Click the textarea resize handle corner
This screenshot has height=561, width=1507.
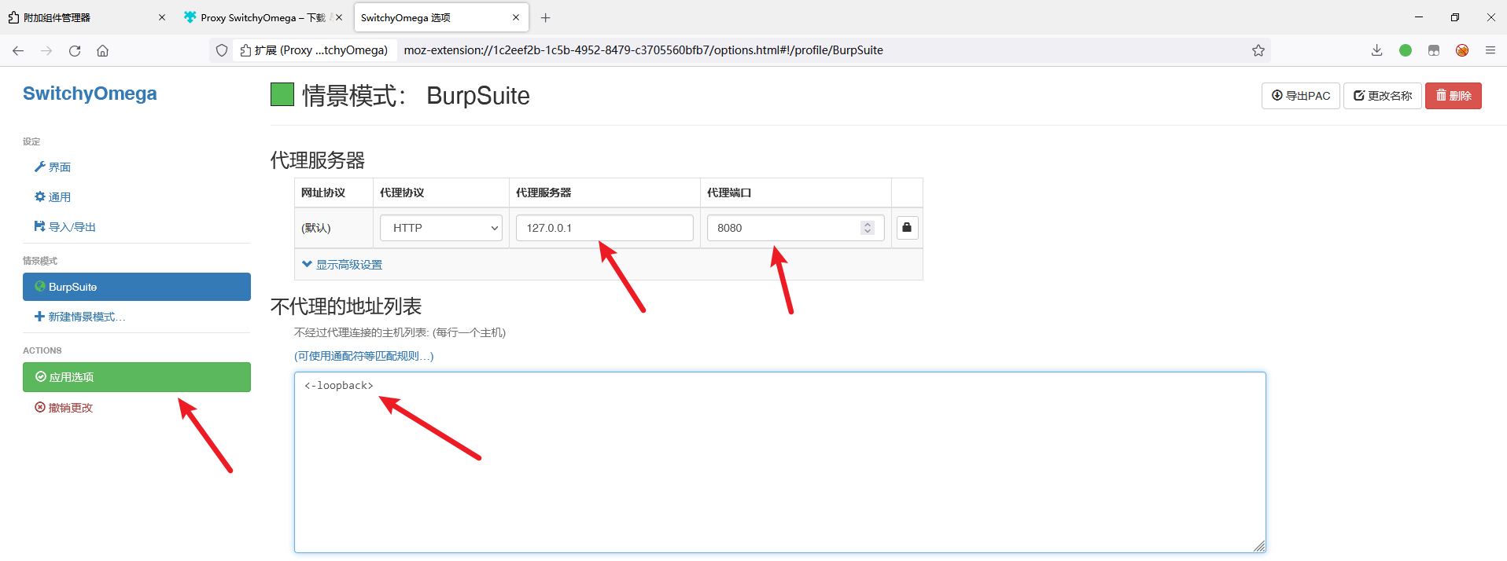click(x=1259, y=546)
